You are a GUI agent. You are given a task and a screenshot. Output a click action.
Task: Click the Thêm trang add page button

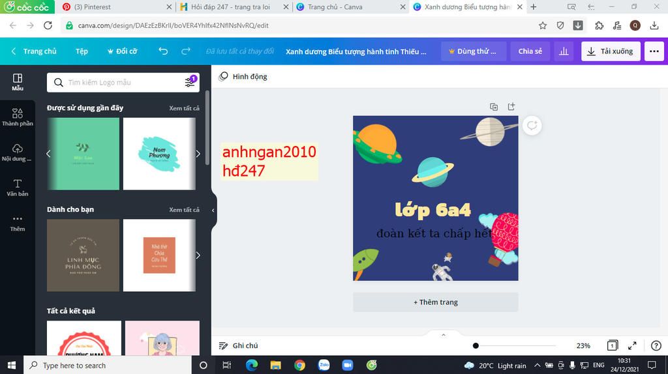435,302
